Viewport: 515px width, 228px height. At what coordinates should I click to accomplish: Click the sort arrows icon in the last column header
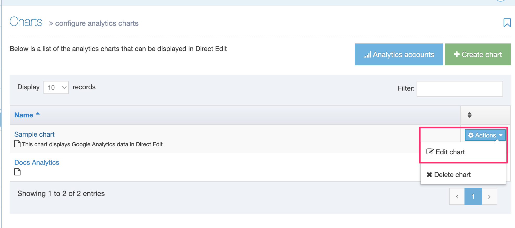469,115
